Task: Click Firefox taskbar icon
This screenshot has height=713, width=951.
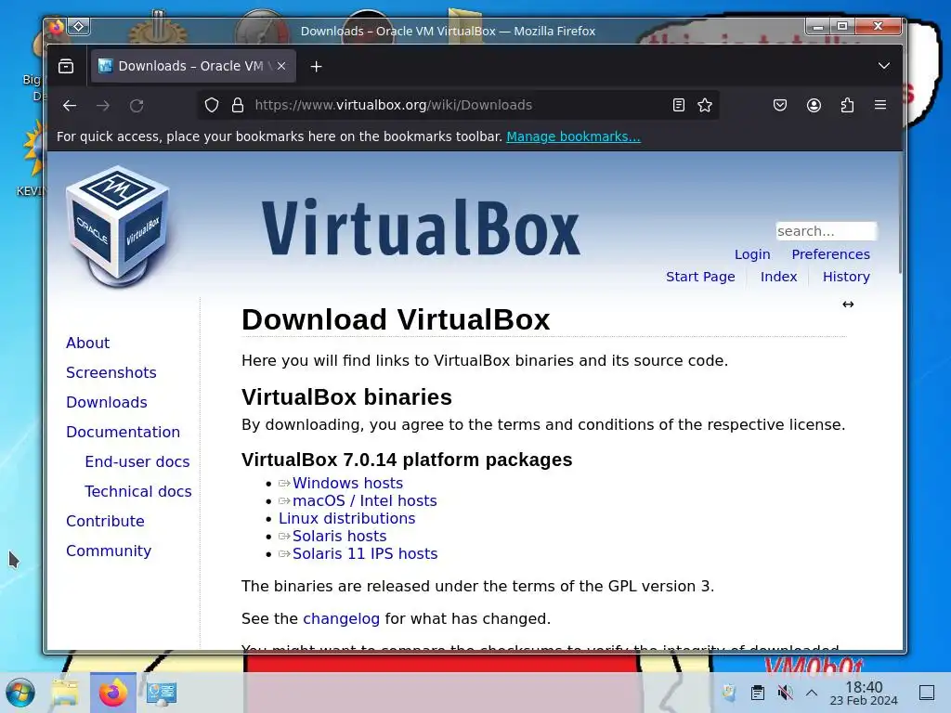Action: coord(112,693)
